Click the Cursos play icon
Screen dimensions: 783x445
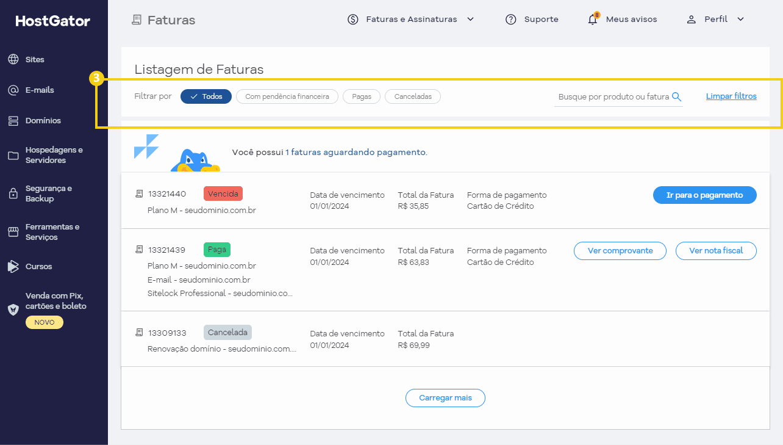(x=13, y=266)
